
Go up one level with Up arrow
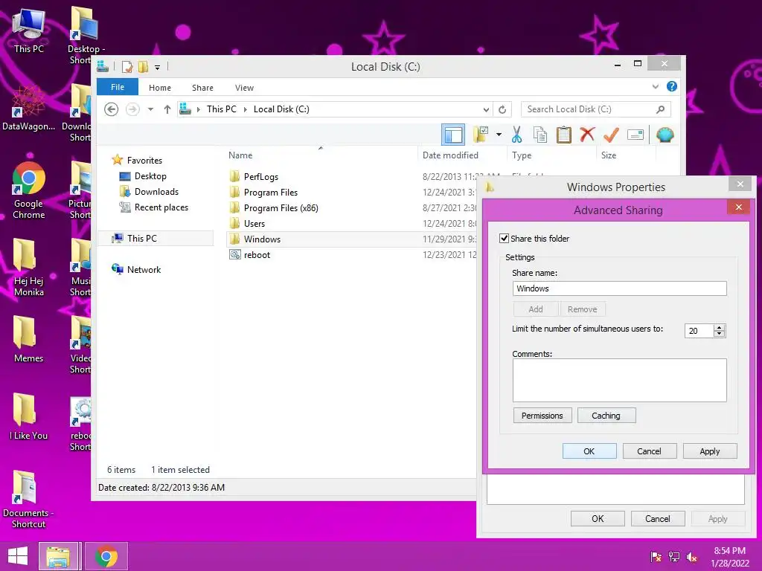pos(167,109)
